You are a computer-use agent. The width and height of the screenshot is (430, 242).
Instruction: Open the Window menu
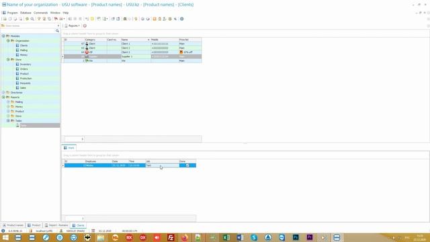tap(55, 13)
